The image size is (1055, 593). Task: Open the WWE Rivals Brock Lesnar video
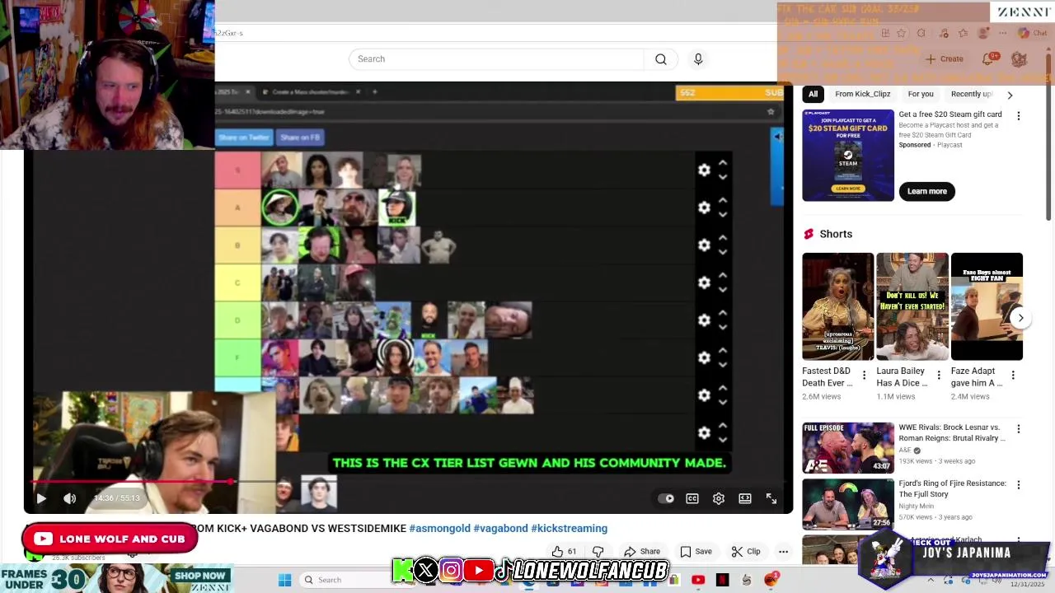(x=952, y=433)
